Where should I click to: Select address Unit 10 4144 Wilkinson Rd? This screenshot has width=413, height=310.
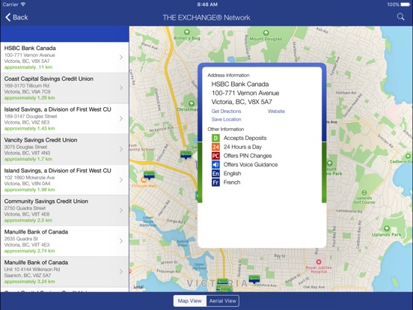click(x=32, y=269)
